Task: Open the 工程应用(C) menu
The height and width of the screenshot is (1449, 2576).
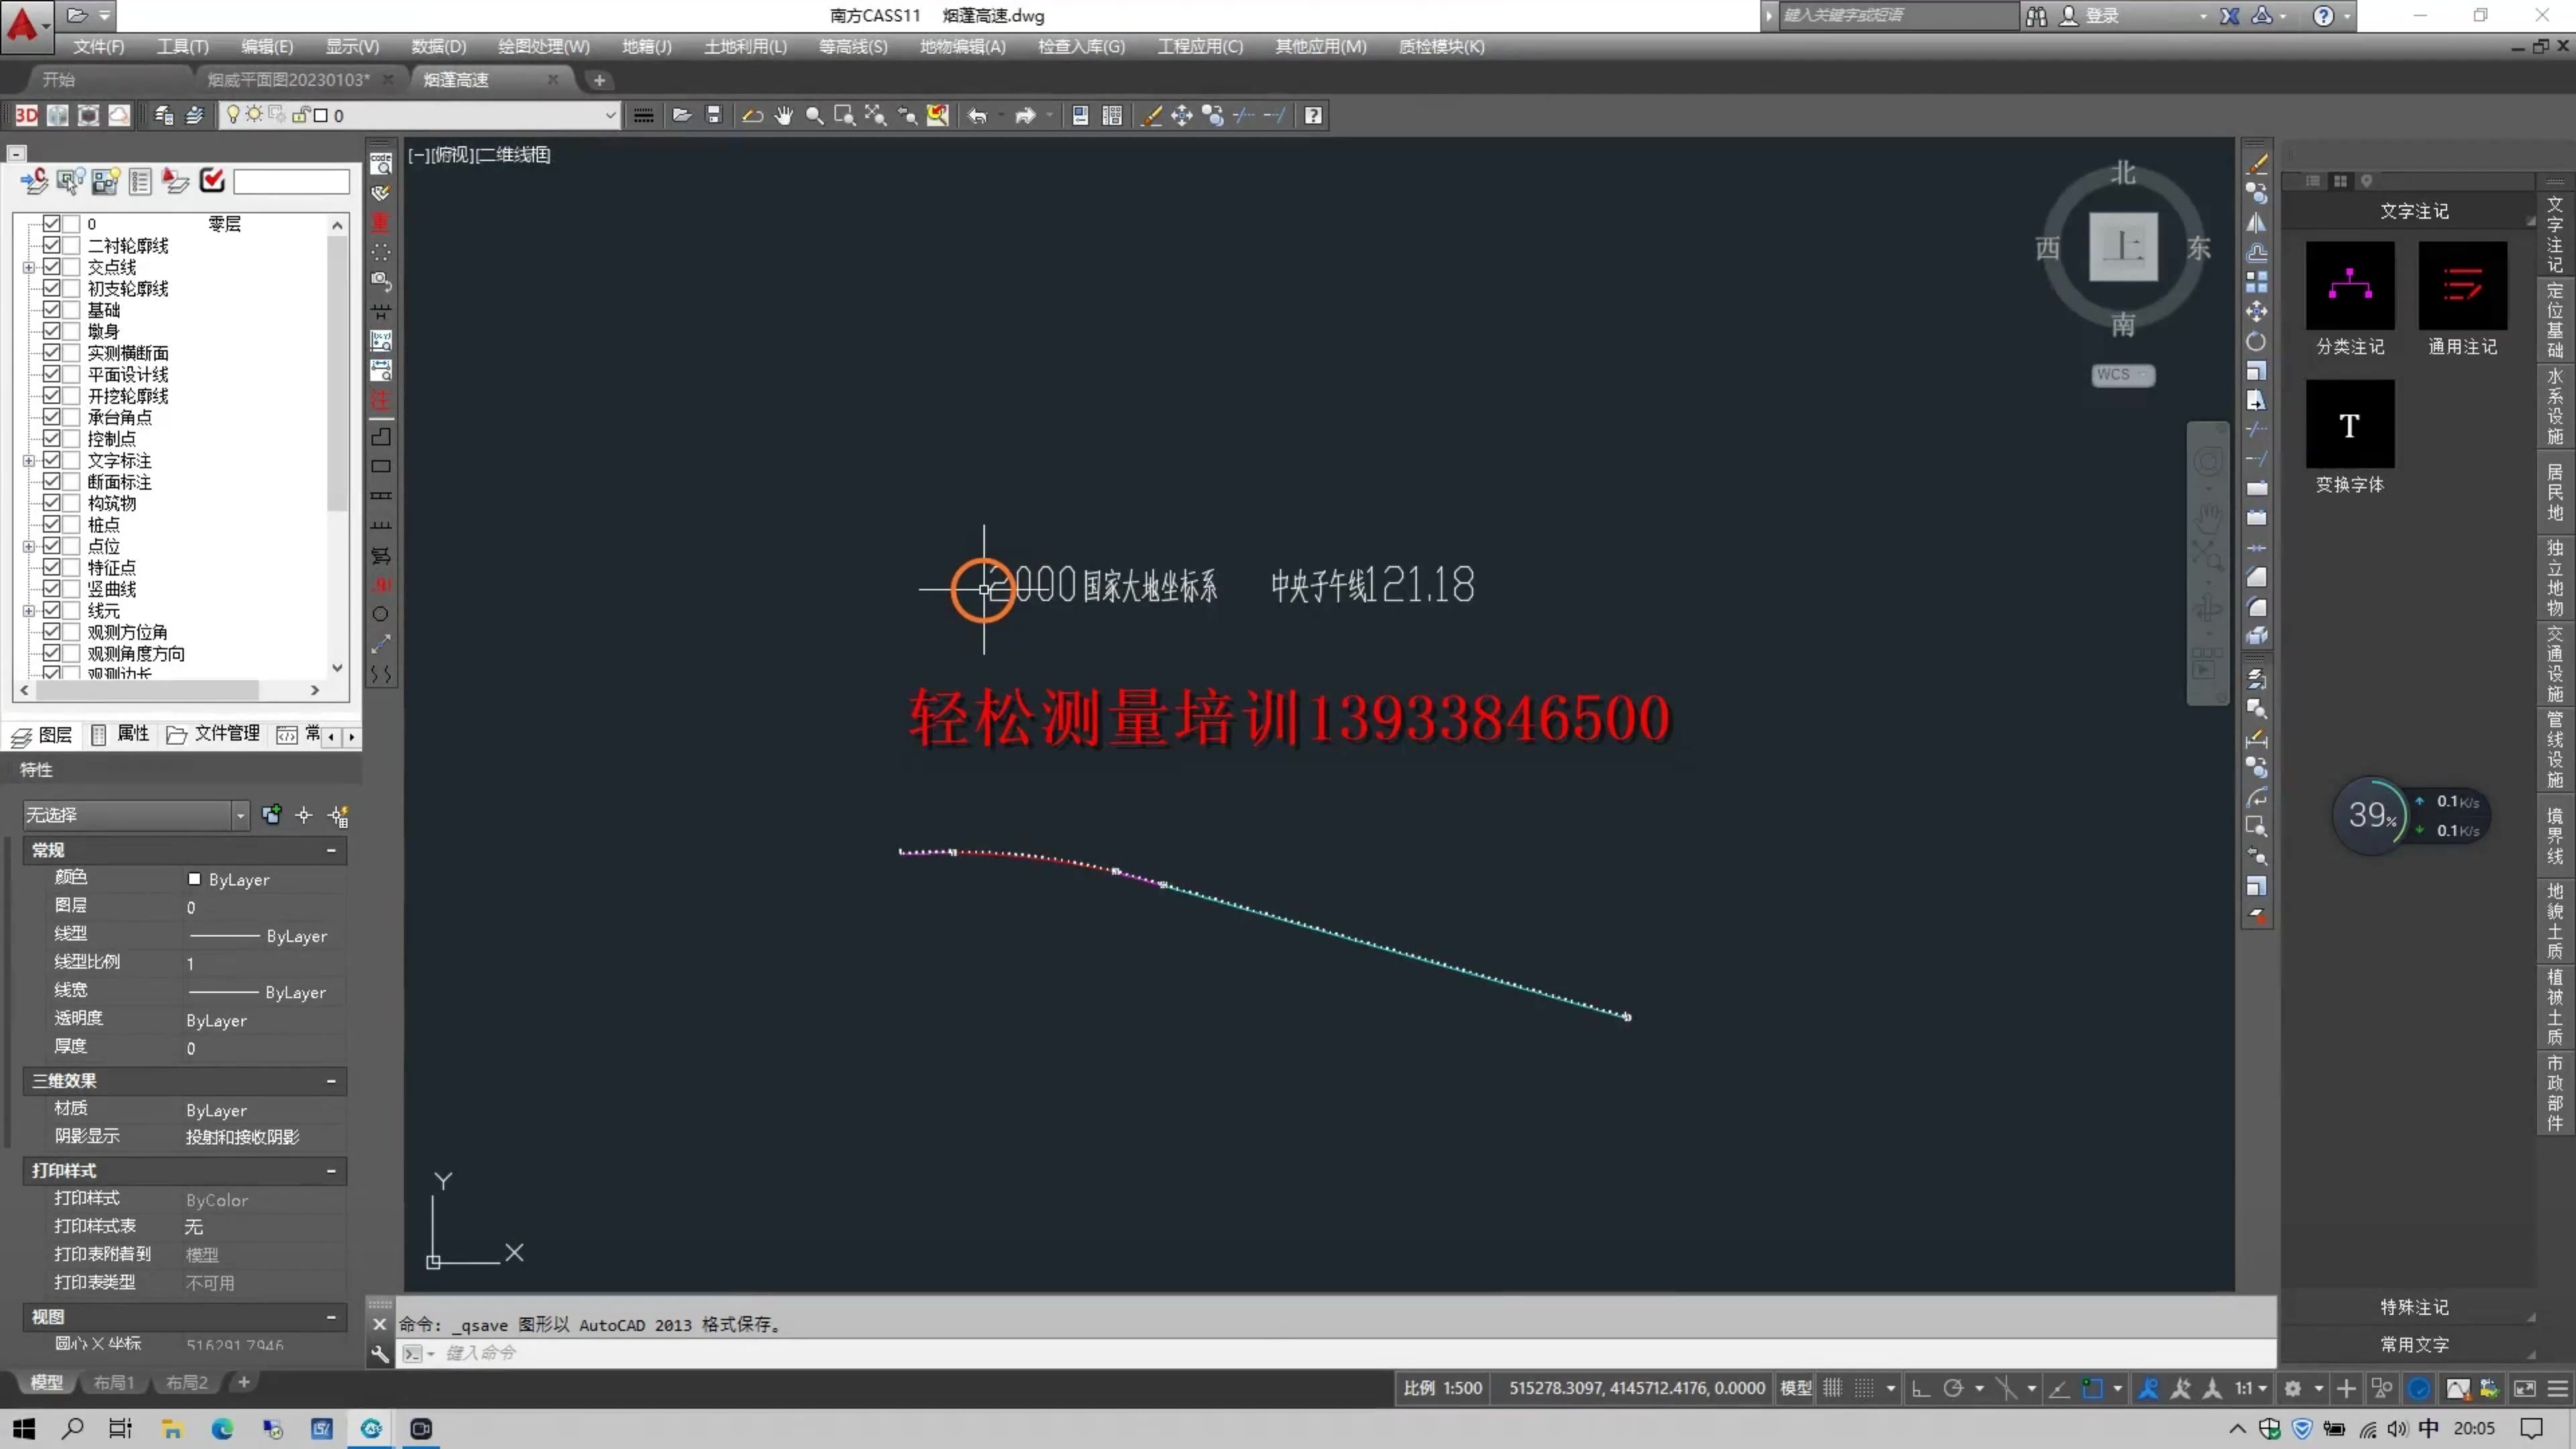Action: [x=1199, y=46]
